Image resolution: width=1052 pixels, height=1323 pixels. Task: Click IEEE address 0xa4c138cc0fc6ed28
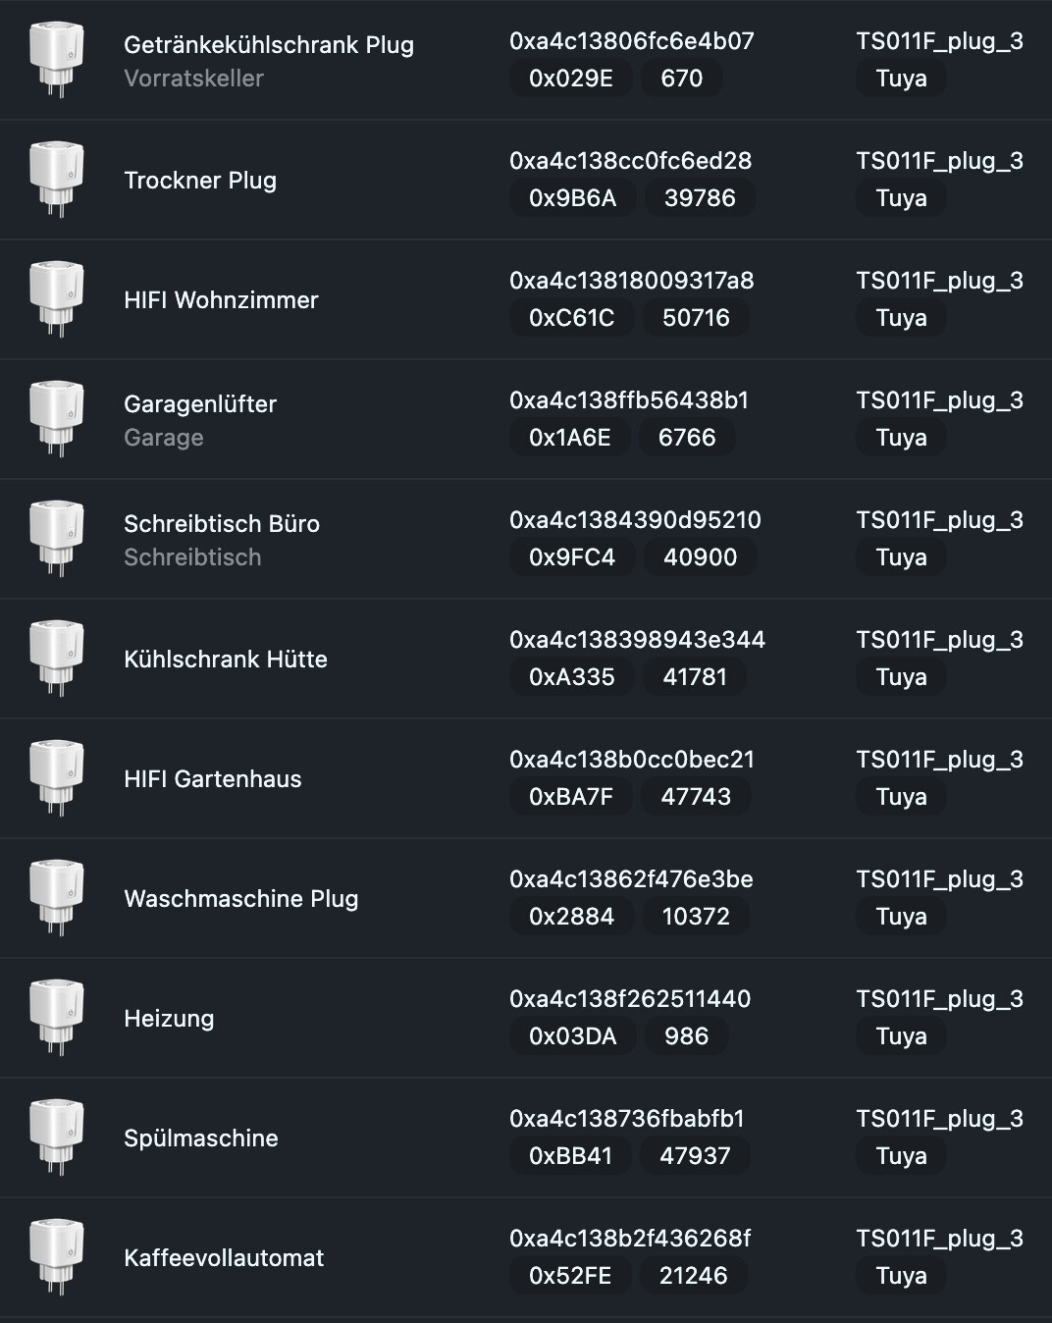tap(630, 161)
